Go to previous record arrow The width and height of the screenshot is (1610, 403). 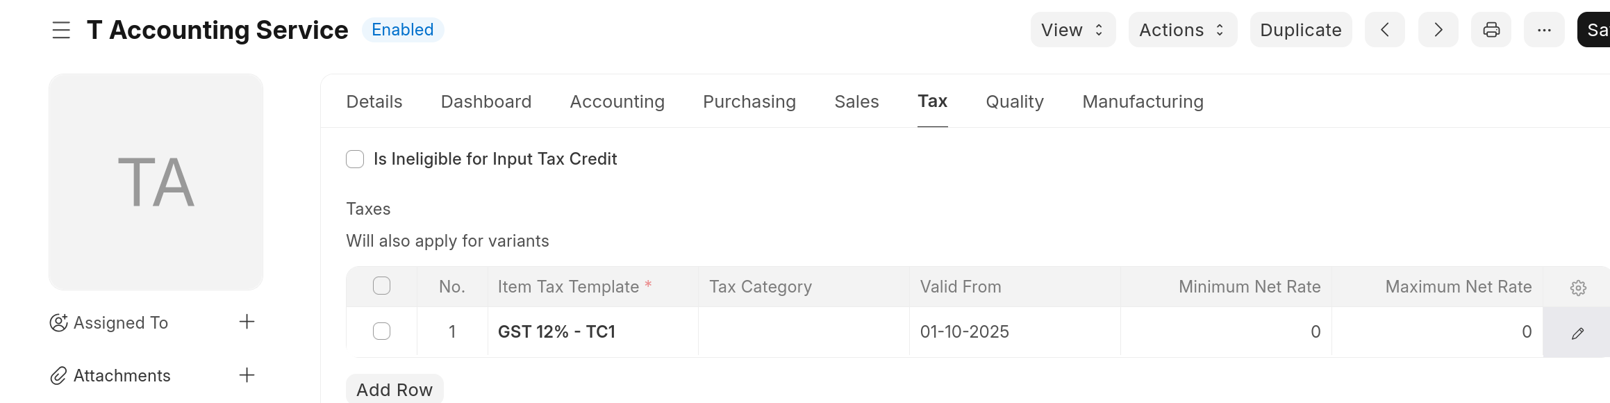(x=1384, y=30)
